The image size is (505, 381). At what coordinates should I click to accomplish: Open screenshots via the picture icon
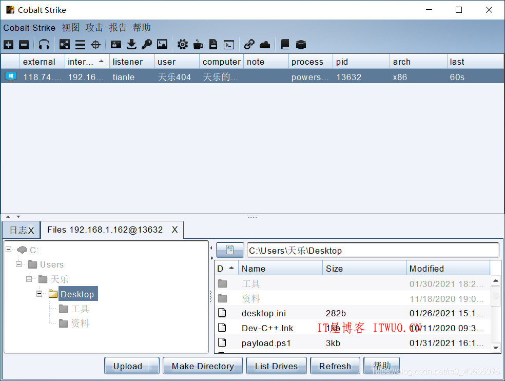[162, 44]
